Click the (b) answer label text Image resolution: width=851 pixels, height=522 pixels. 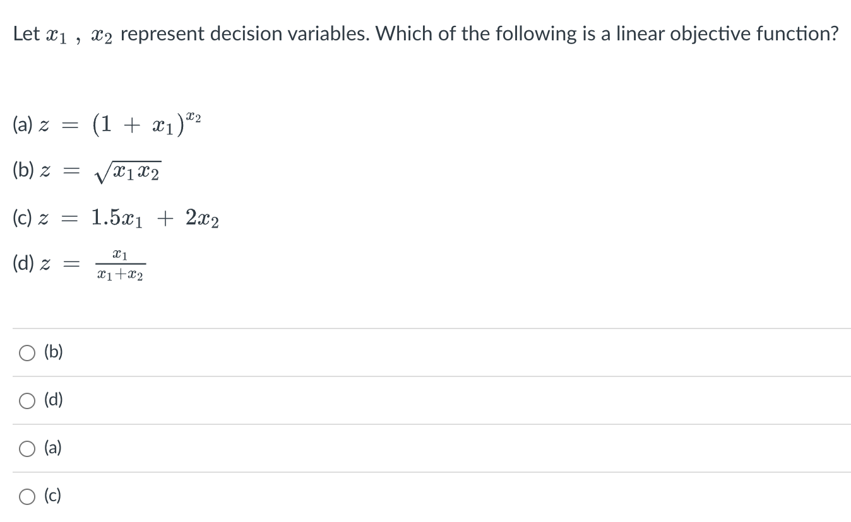(53, 352)
